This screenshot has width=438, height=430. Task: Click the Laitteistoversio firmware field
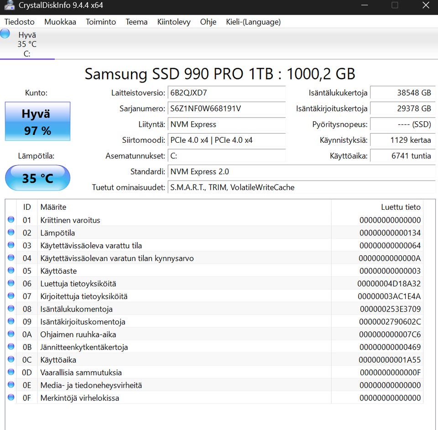pyautogui.click(x=226, y=93)
